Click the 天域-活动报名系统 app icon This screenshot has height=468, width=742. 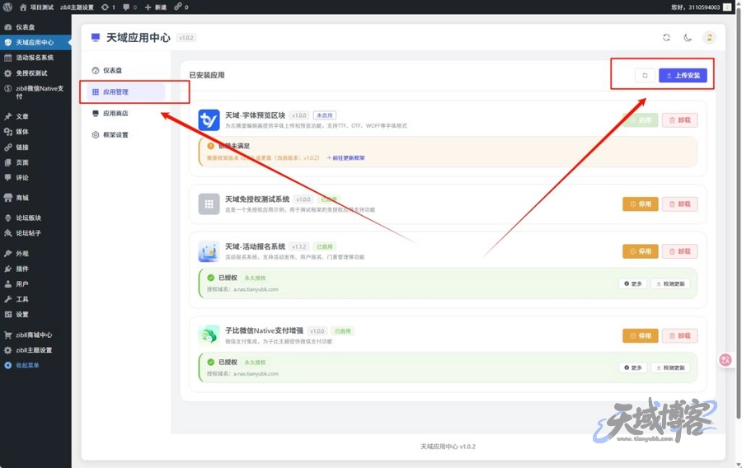click(x=209, y=251)
